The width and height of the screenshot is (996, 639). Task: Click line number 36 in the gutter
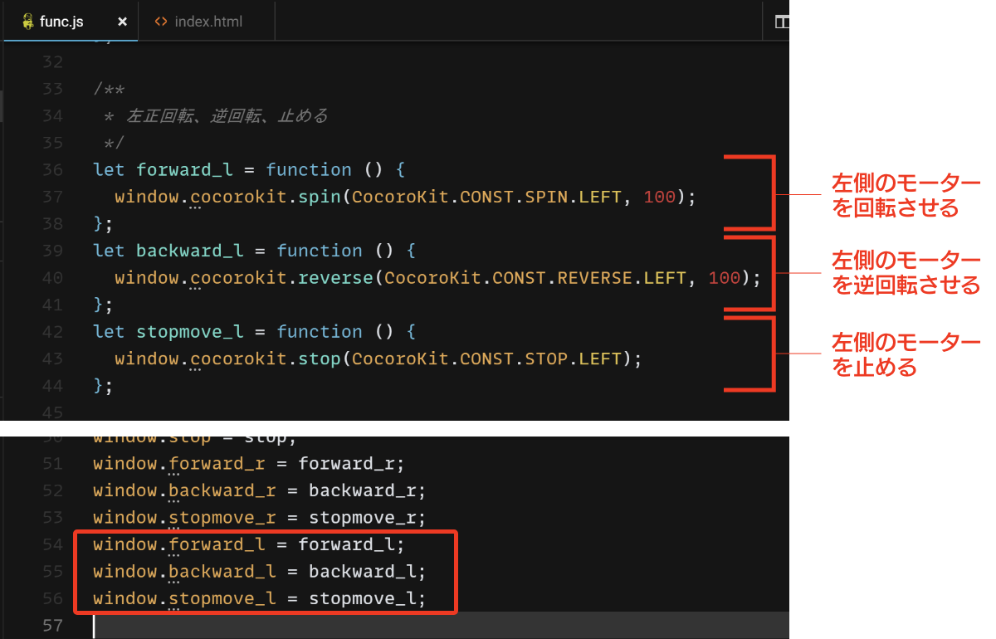pos(52,169)
